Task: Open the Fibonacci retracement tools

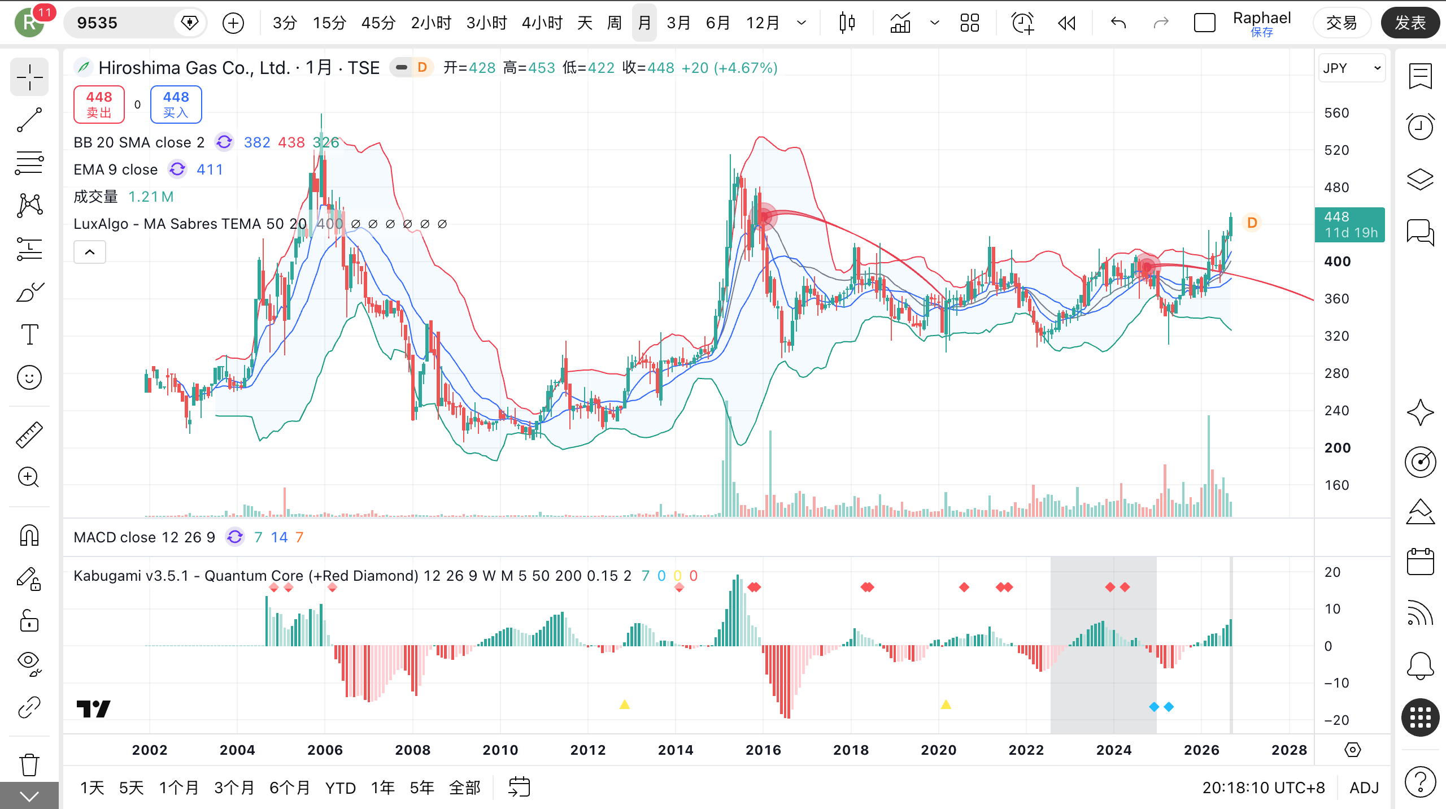Action: tap(29, 163)
